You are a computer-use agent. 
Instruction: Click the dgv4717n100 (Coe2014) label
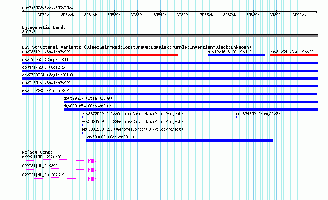(x=45, y=67)
